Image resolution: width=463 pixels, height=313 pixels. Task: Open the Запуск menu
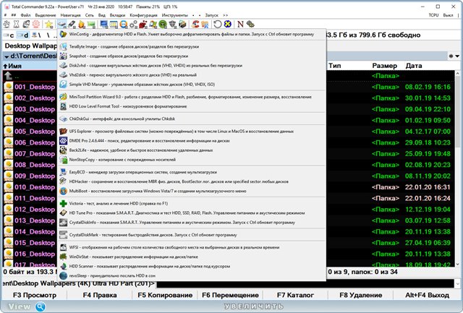point(211,15)
